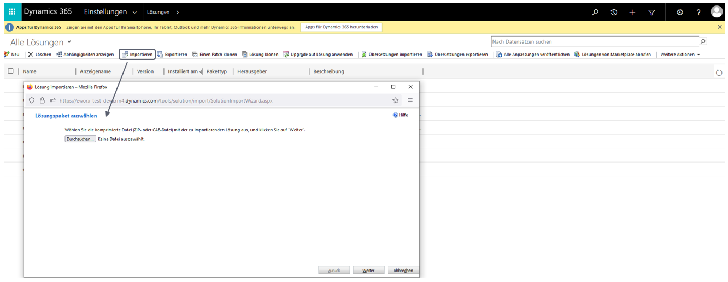Click Übersetzungen exportieren toolbar button

[x=457, y=55]
